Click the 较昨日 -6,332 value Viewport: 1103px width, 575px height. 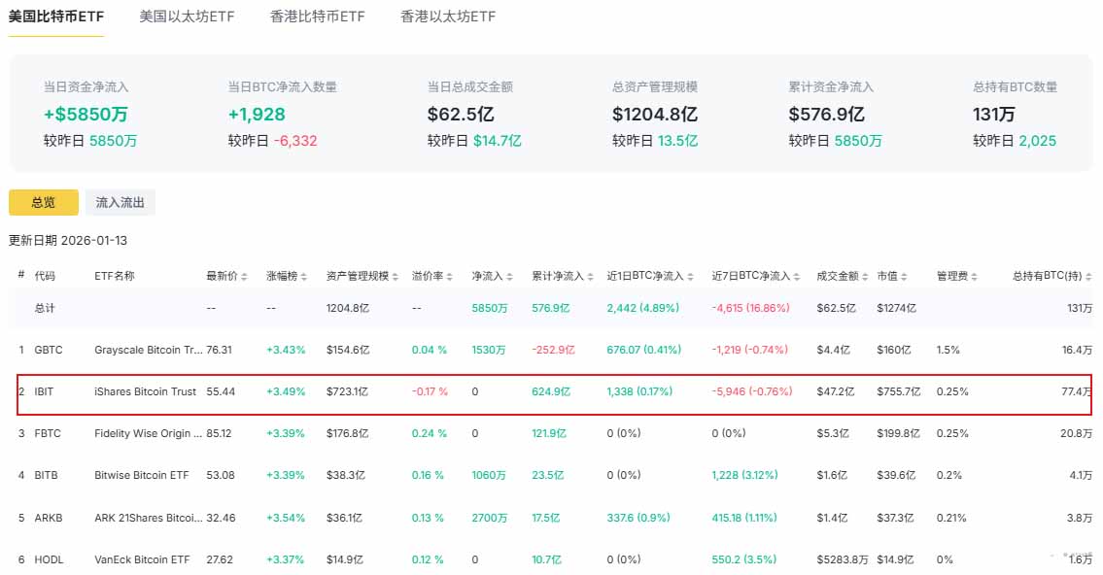[295, 141]
